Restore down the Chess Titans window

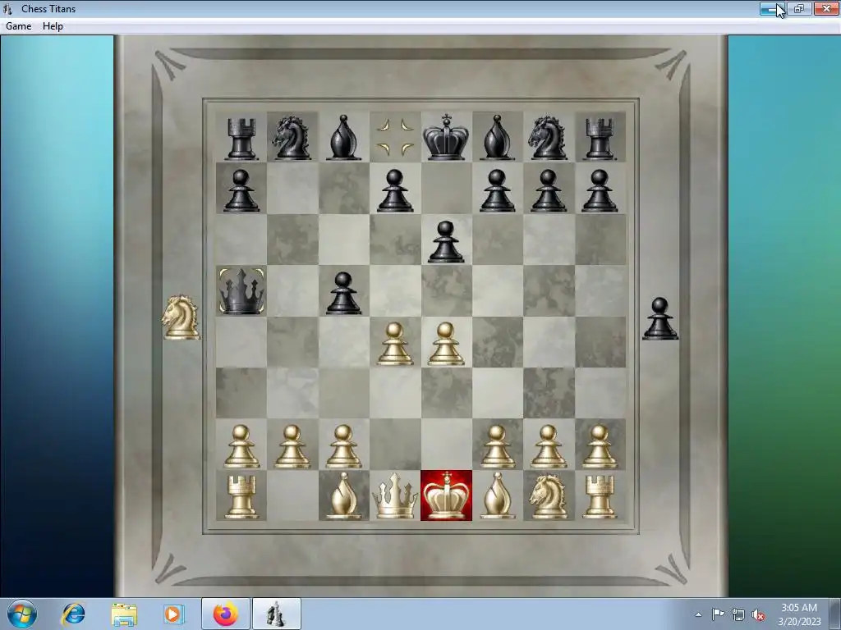click(x=799, y=8)
